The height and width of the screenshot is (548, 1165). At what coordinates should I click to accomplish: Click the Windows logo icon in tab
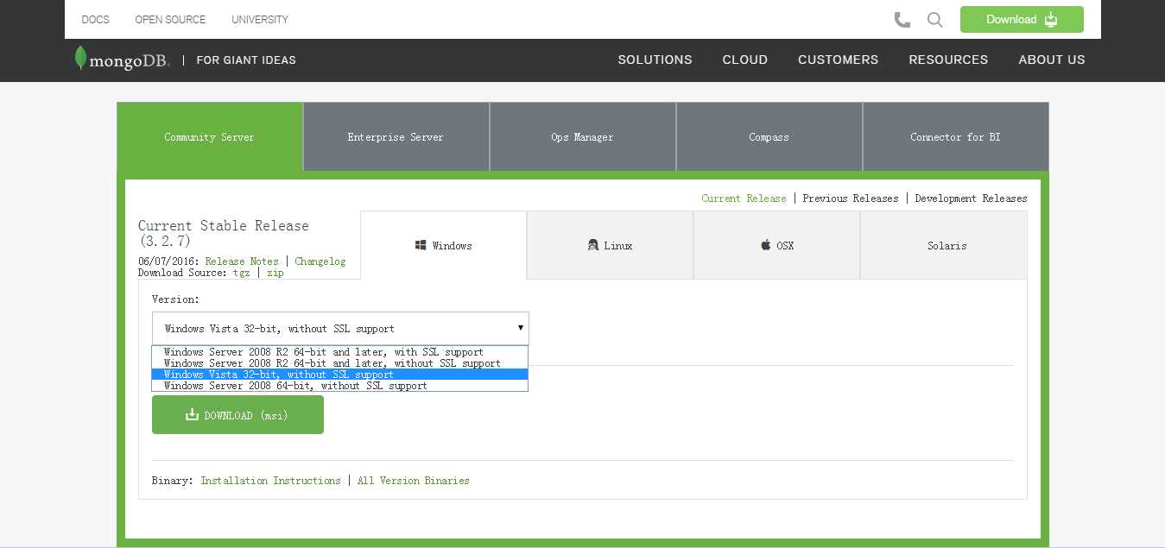(421, 246)
